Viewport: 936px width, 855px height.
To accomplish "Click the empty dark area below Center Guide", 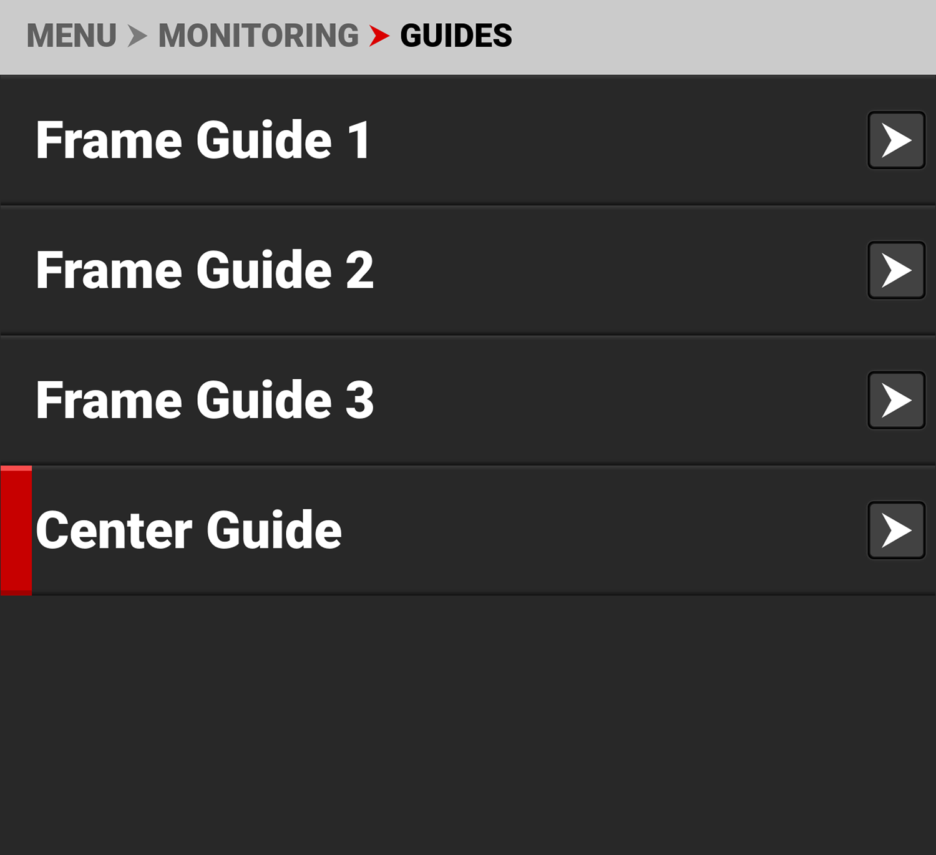I will pos(468,724).
